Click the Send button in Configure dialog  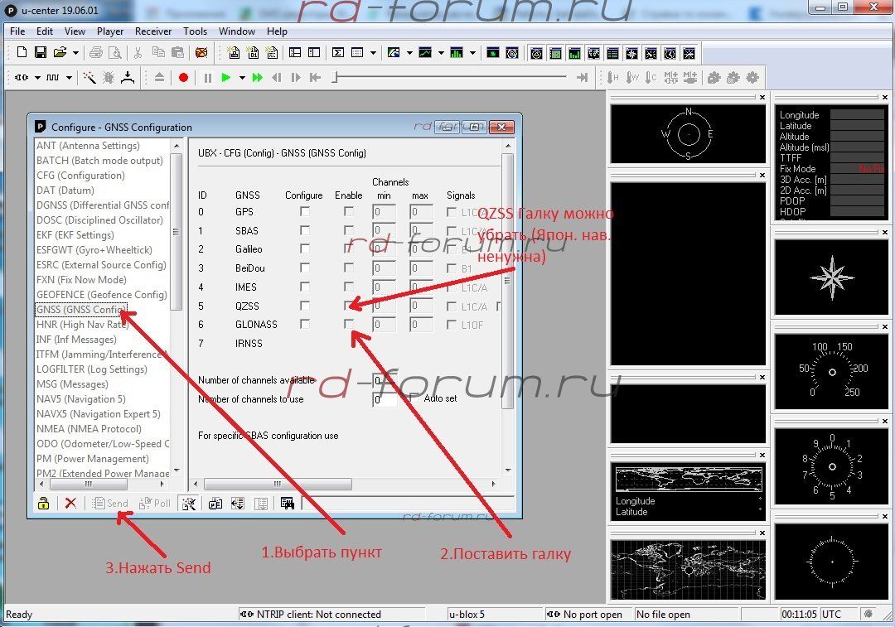[x=111, y=504]
